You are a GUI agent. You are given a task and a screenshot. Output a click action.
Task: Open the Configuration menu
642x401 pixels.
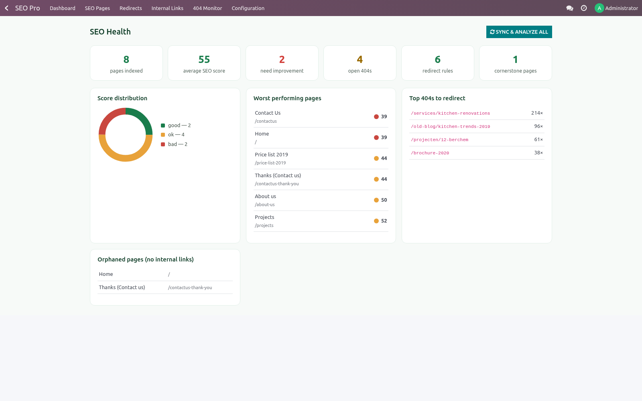248,8
